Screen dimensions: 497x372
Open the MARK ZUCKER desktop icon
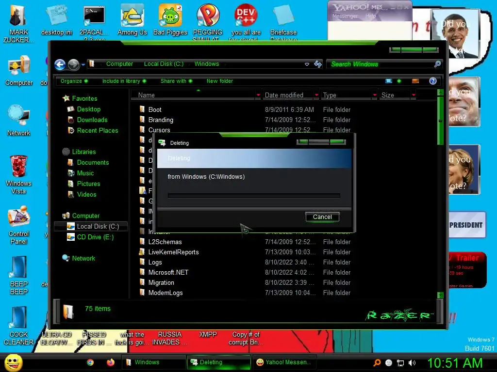tap(19, 24)
